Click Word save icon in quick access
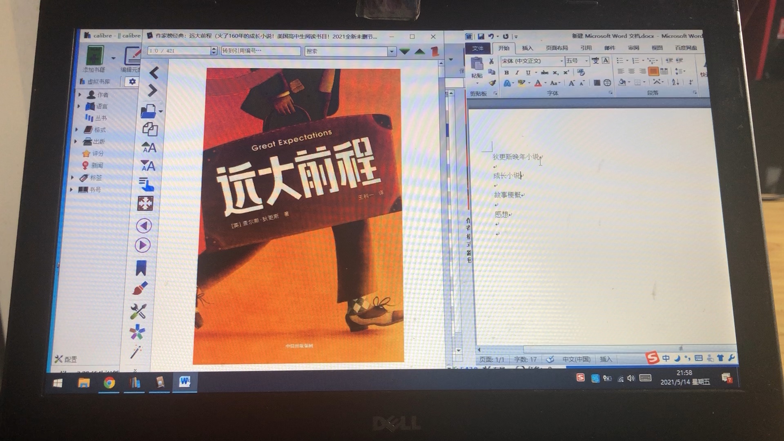The width and height of the screenshot is (784, 441). coord(481,36)
